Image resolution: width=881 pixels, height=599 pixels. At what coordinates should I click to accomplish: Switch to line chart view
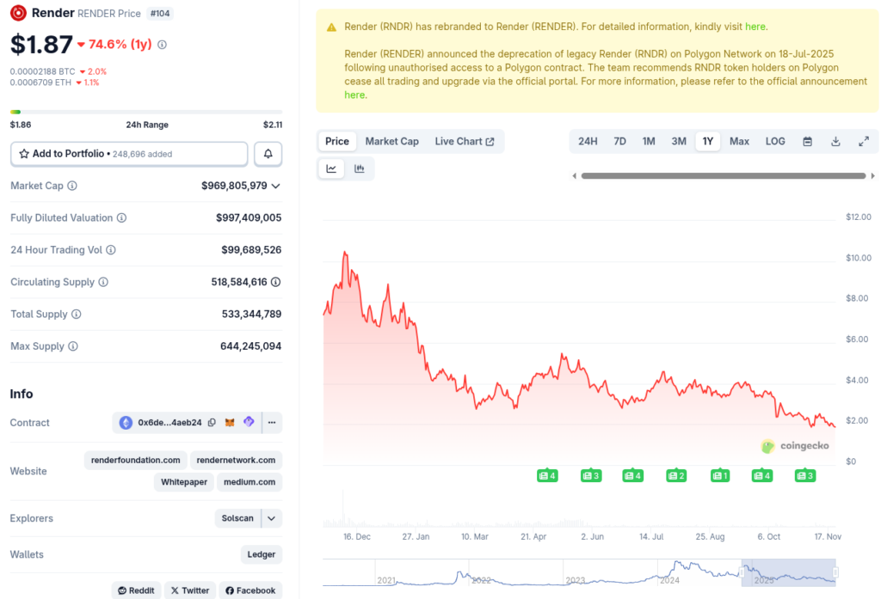(331, 168)
